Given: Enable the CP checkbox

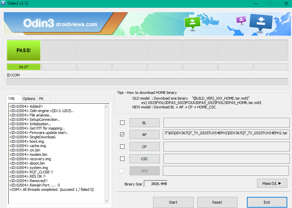Looking at the screenshot, I should pyautogui.click(x=122, y=146).
